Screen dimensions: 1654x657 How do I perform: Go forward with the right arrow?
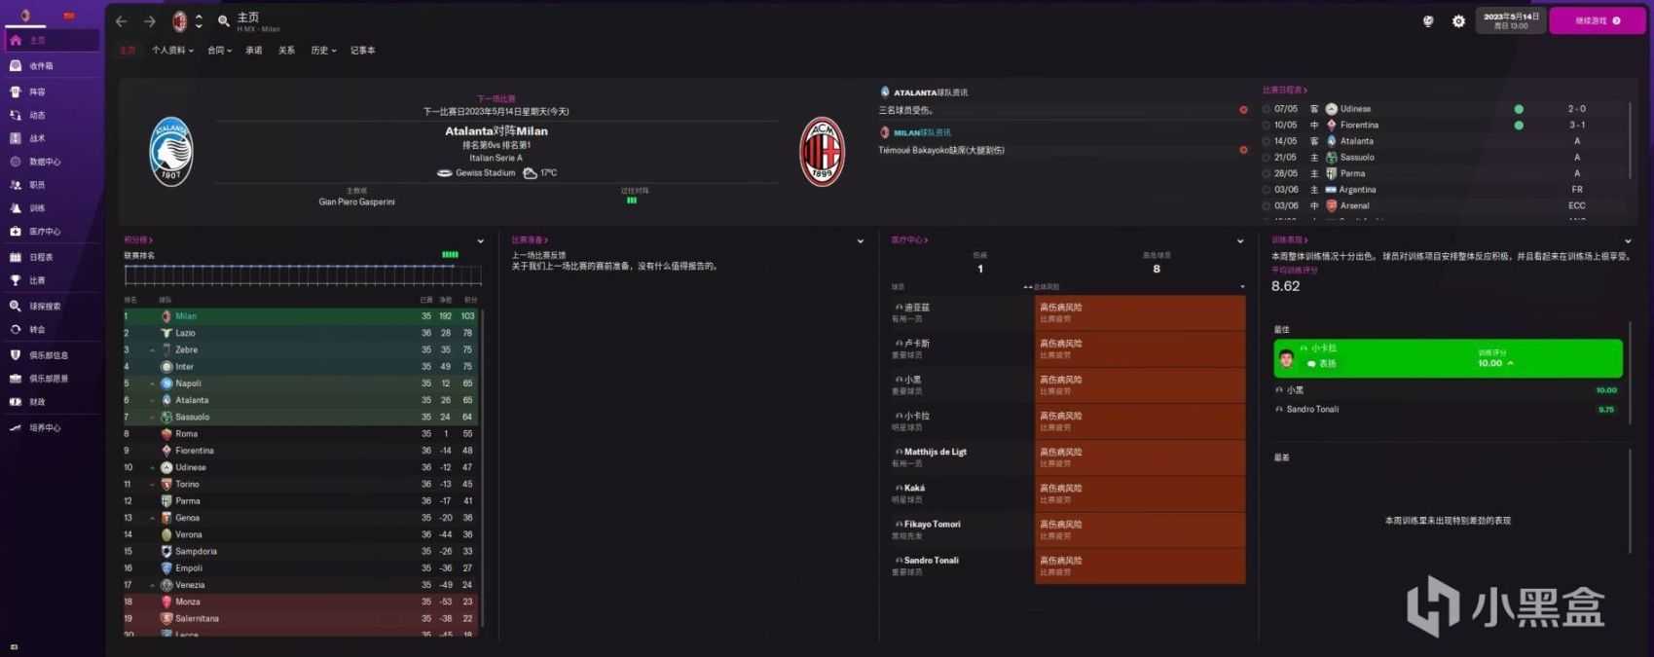point(150,21)
